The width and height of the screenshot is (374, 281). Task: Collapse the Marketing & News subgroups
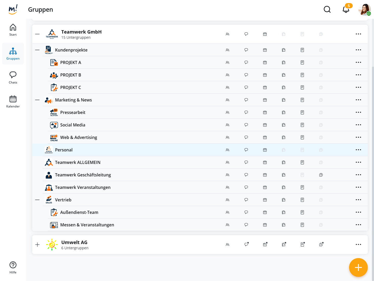(37, 100)
